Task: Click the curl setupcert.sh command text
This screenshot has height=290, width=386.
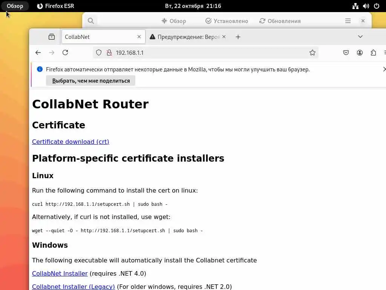Action: [100, 204]
